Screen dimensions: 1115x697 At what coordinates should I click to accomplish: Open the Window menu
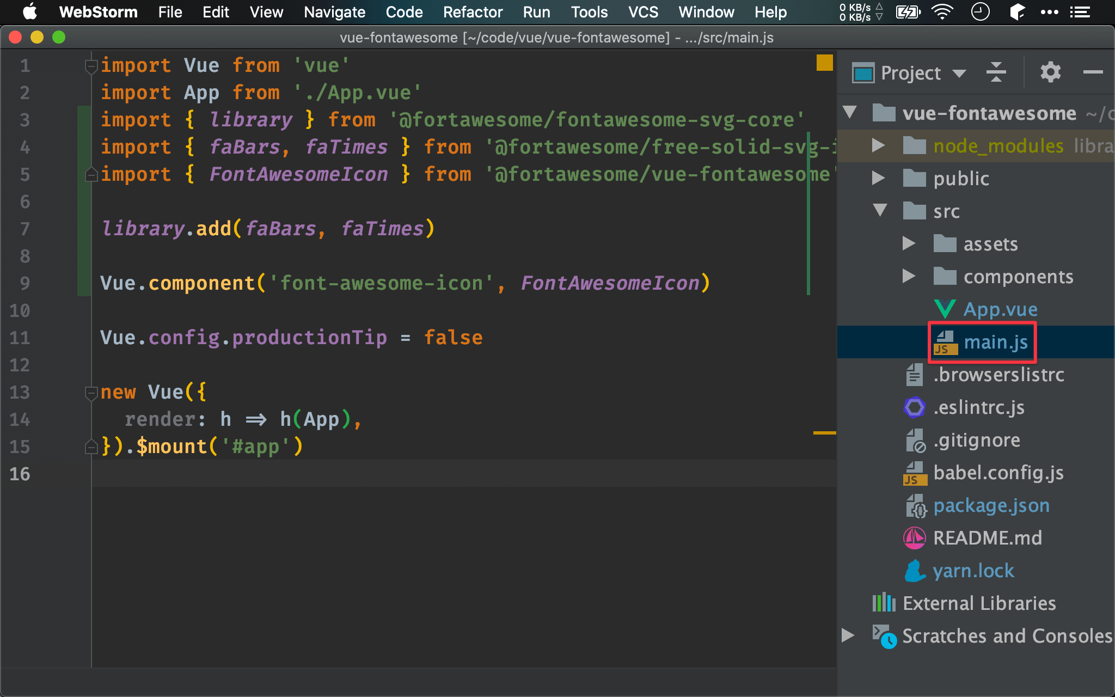706,12
